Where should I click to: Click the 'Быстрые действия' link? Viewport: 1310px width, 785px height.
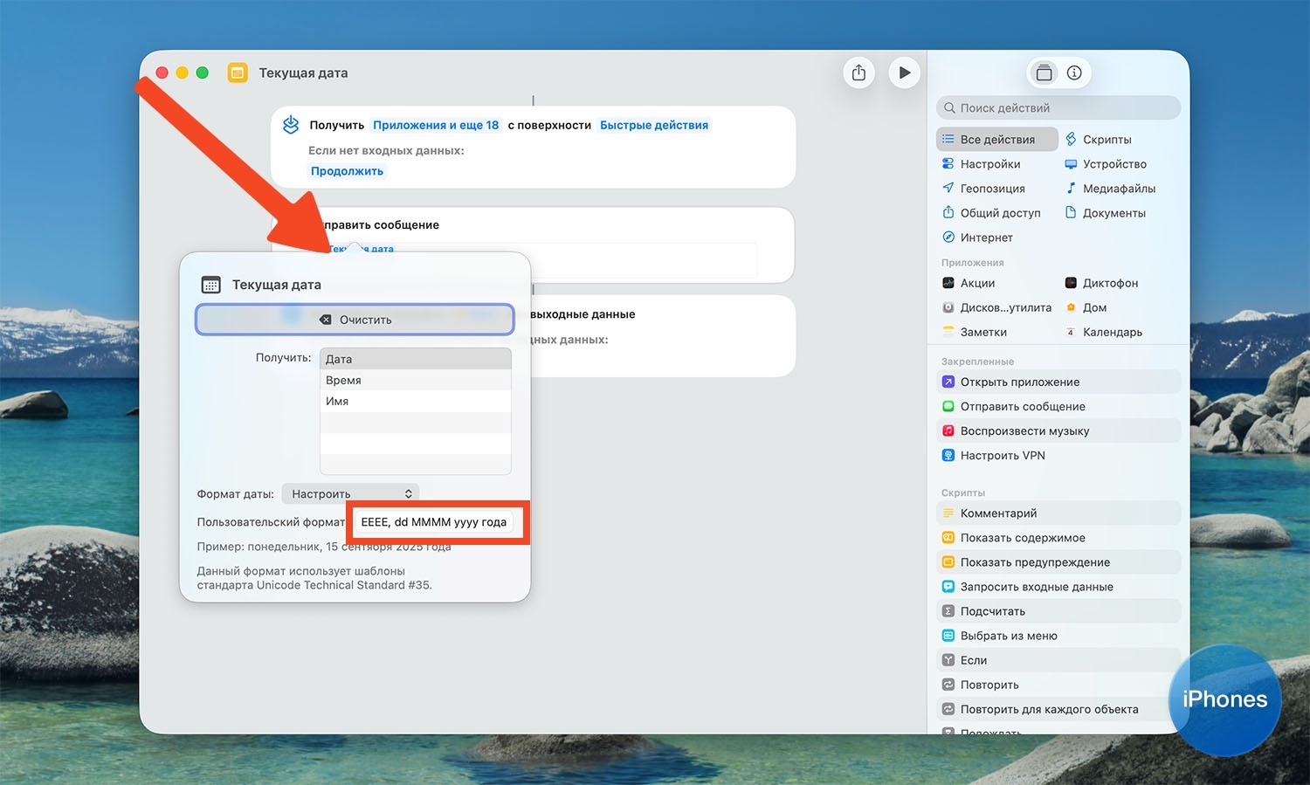[653, 126]
